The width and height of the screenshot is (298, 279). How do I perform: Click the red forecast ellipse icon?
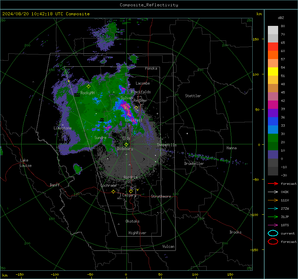coord(273,242)
